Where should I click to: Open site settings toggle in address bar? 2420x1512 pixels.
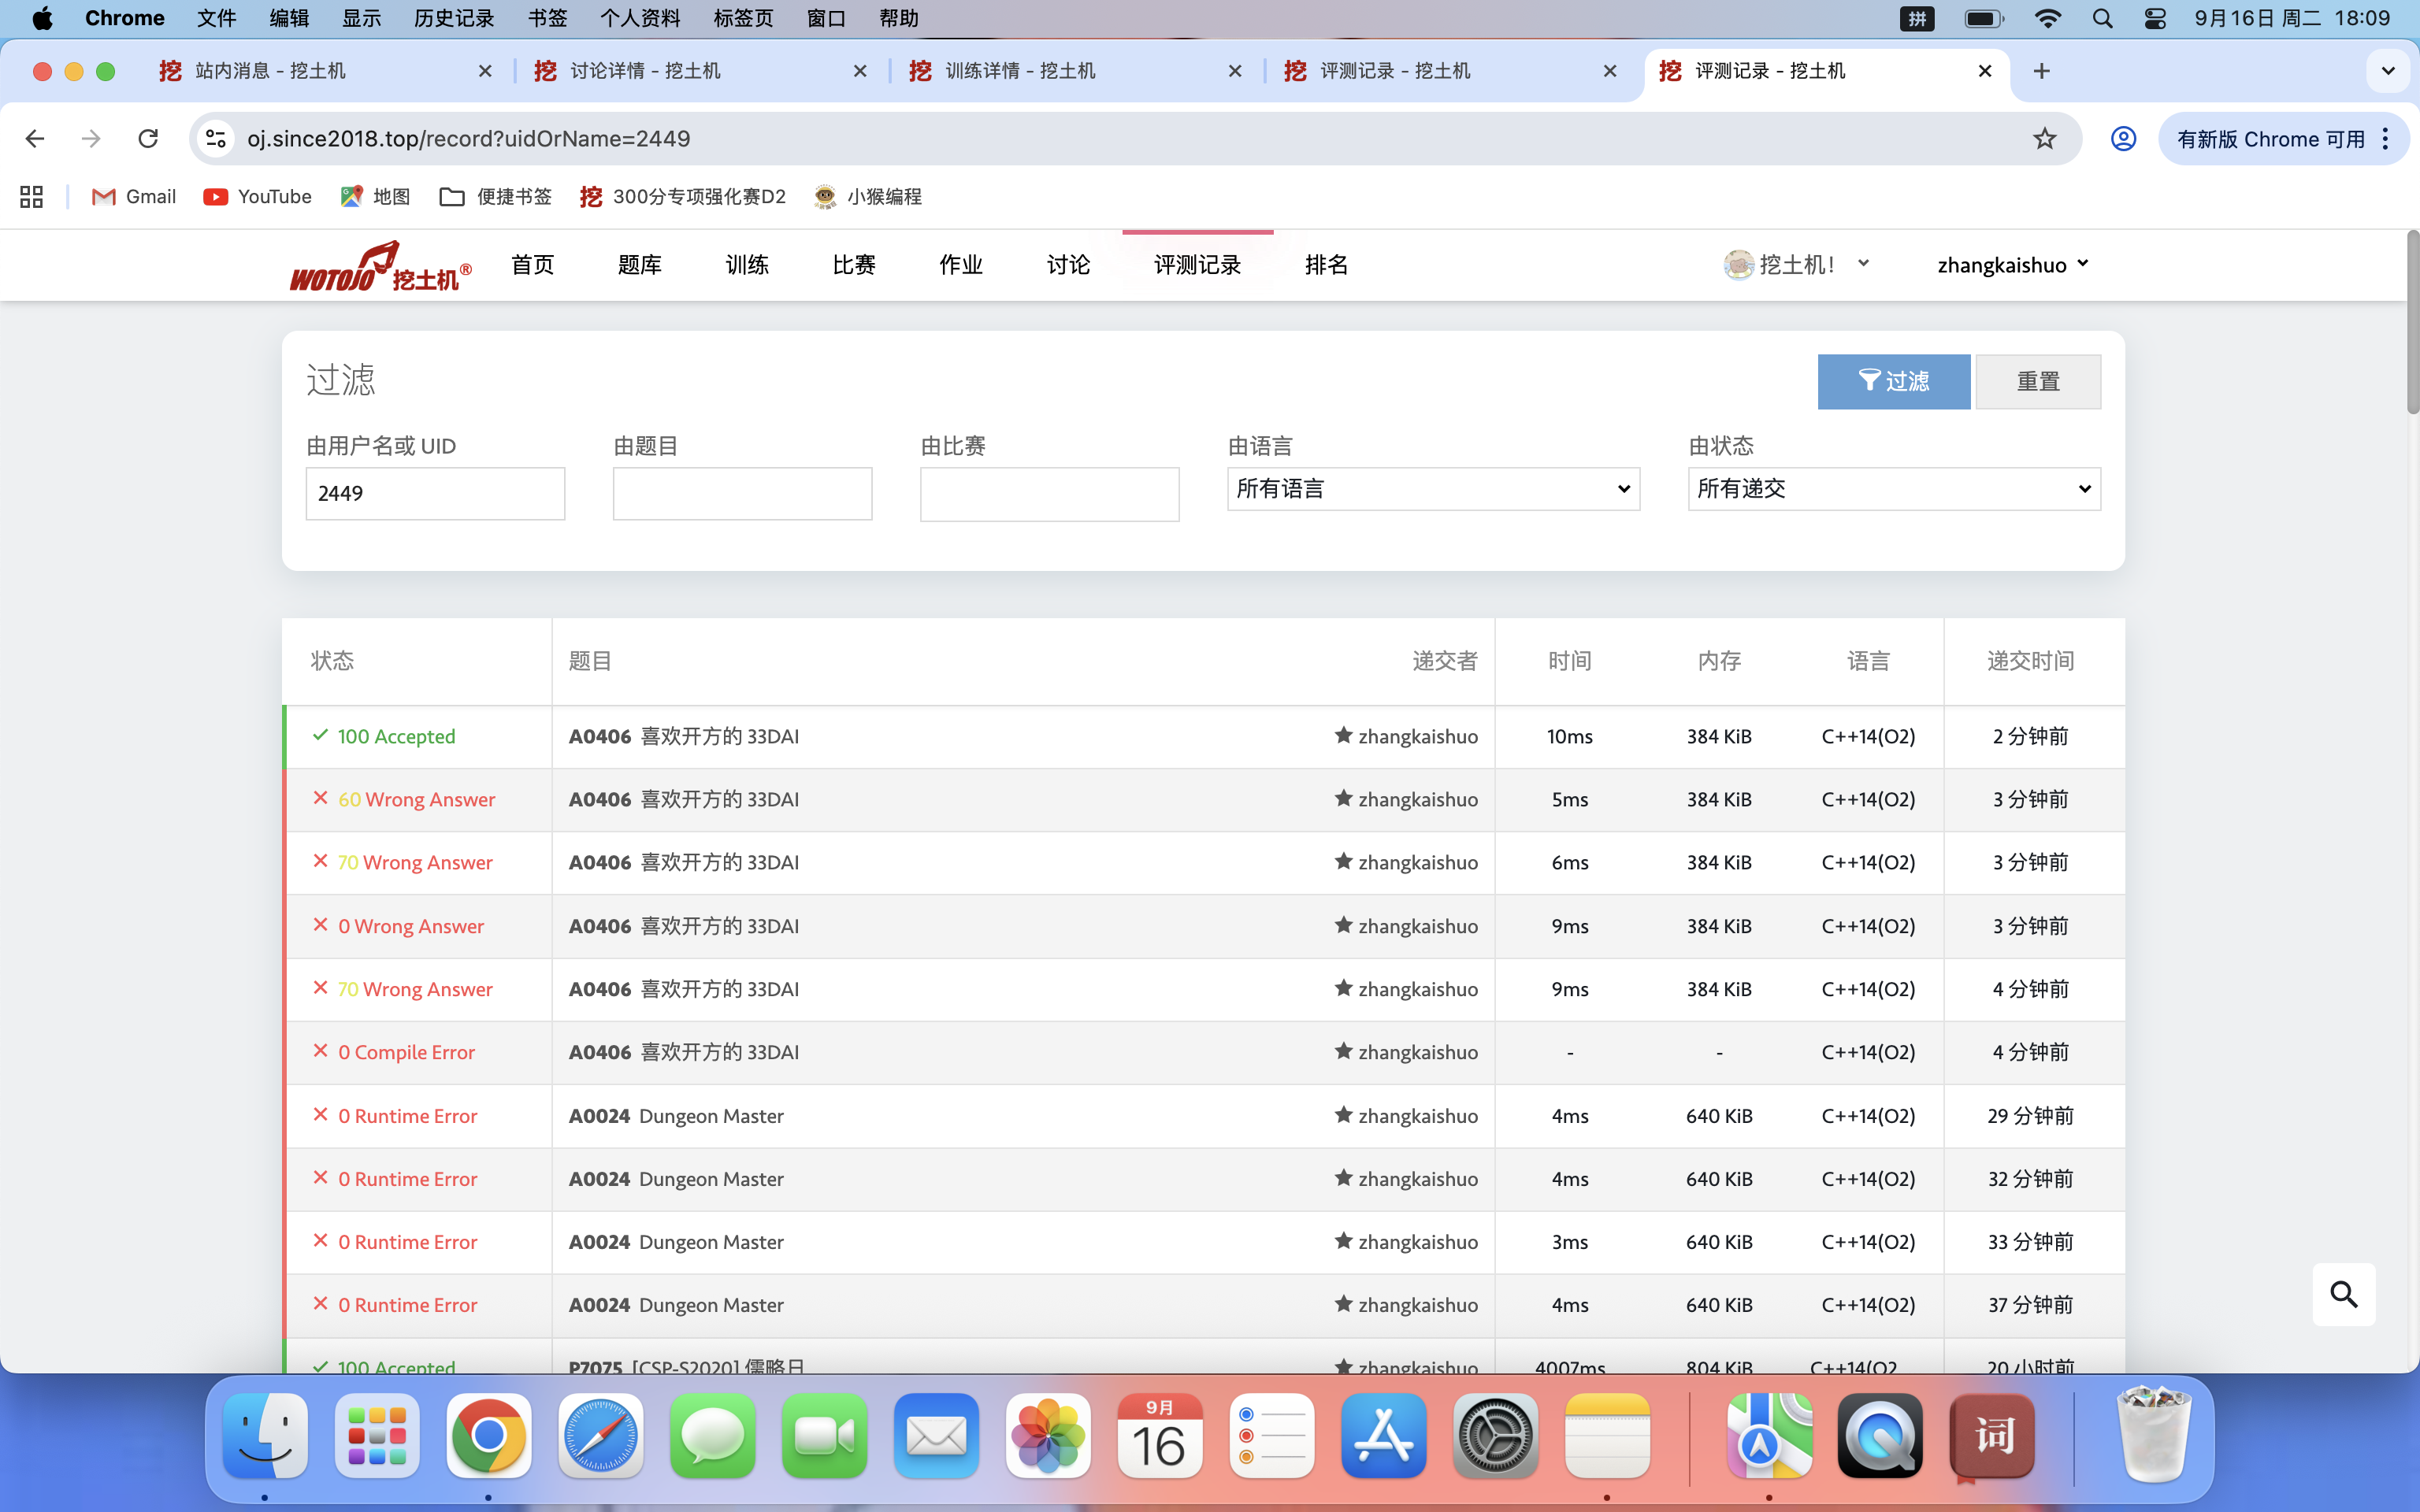tap(216, 139)
